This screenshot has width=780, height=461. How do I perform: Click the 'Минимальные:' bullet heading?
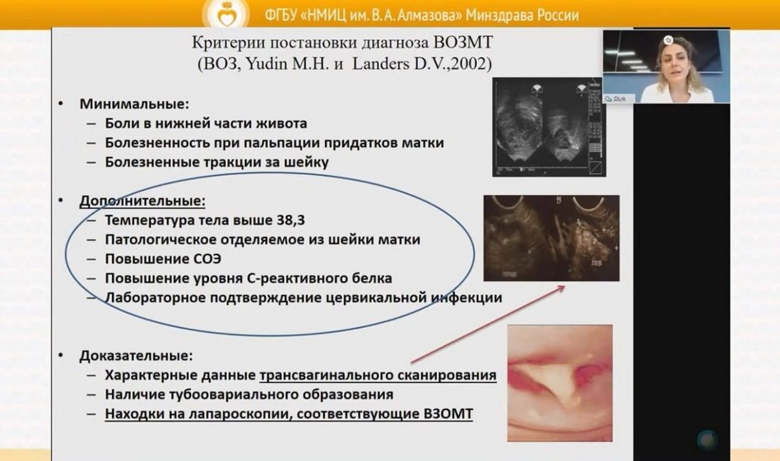133,104
